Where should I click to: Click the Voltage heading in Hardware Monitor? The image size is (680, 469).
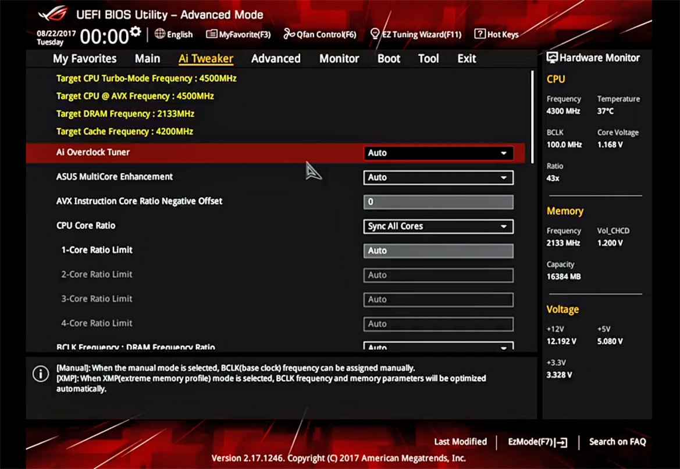click(562, 310)
